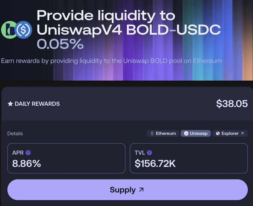253x206 pixels.
Task: Select the Uniswap protocol chip label
Action: (x=198, y=133)
